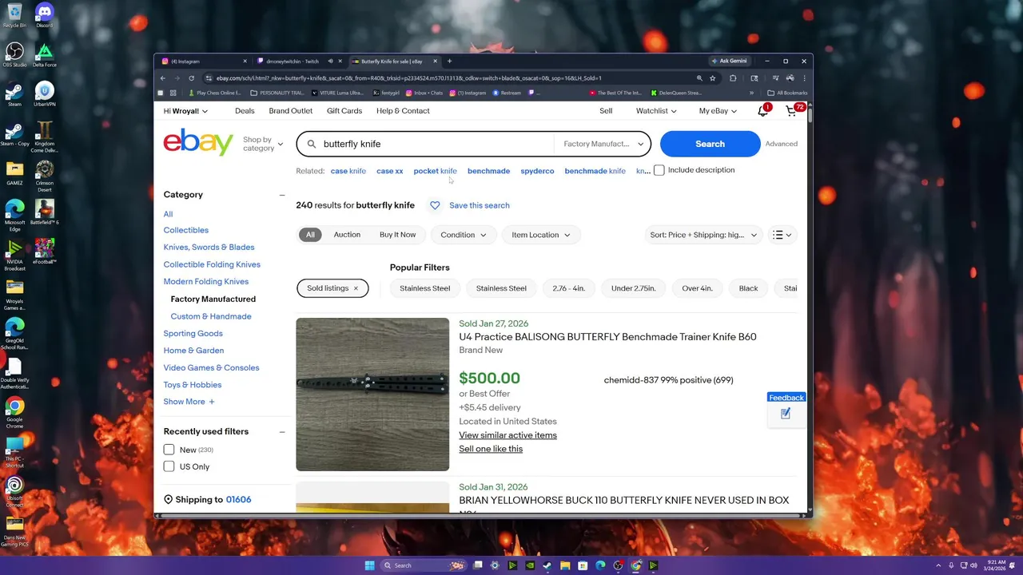The height and width of the screenshot is (575, 1023).
Task: Open Ubisoft Connect desktop shortcut
Action: point(14,489)
